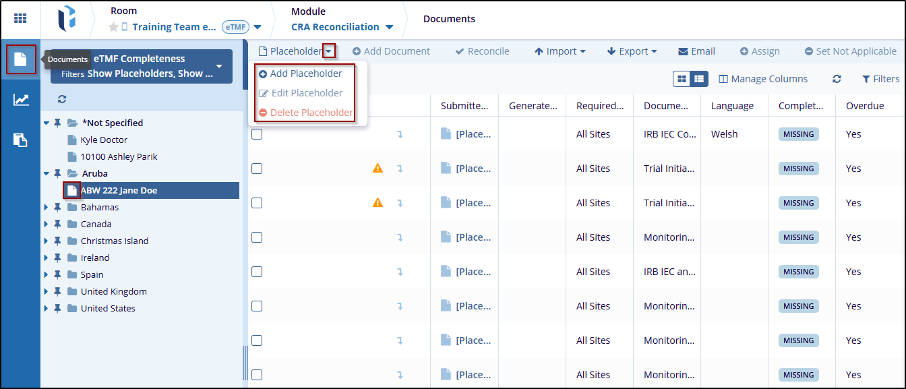Open the analytics chart sidebar icon

click(x=20, y=100)
